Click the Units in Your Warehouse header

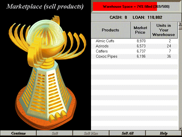pyautogui.click(x=164, y=30)
